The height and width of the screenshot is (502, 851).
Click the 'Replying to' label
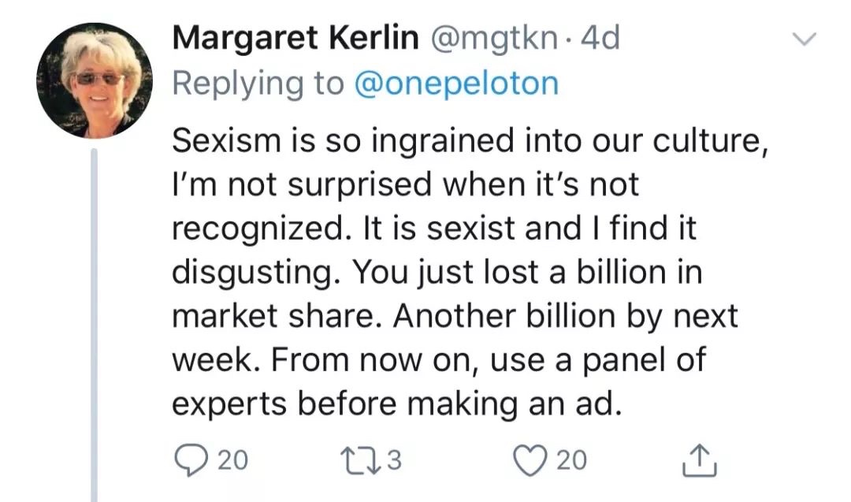pos(258,84)
